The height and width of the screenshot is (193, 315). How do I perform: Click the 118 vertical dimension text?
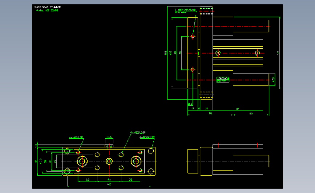point(170,53)
